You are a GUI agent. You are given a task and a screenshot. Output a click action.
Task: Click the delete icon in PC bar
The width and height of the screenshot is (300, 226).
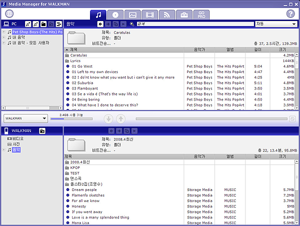pos(51,24)
